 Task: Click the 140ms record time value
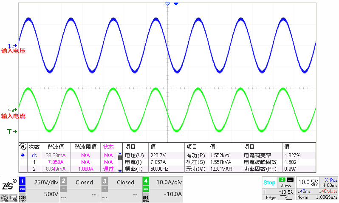(x=304, y=191)
